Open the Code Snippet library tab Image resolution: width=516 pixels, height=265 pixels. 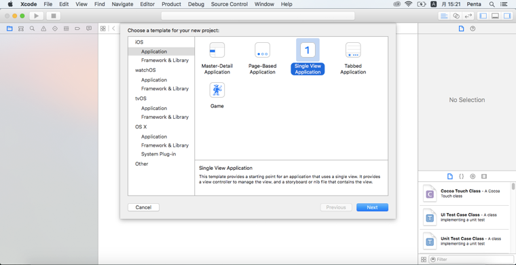click(462, 177)
